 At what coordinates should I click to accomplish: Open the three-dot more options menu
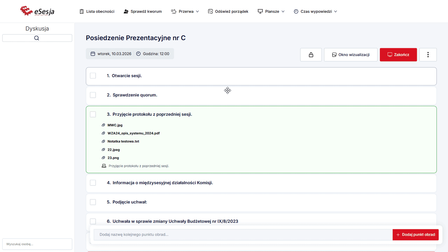428,55
